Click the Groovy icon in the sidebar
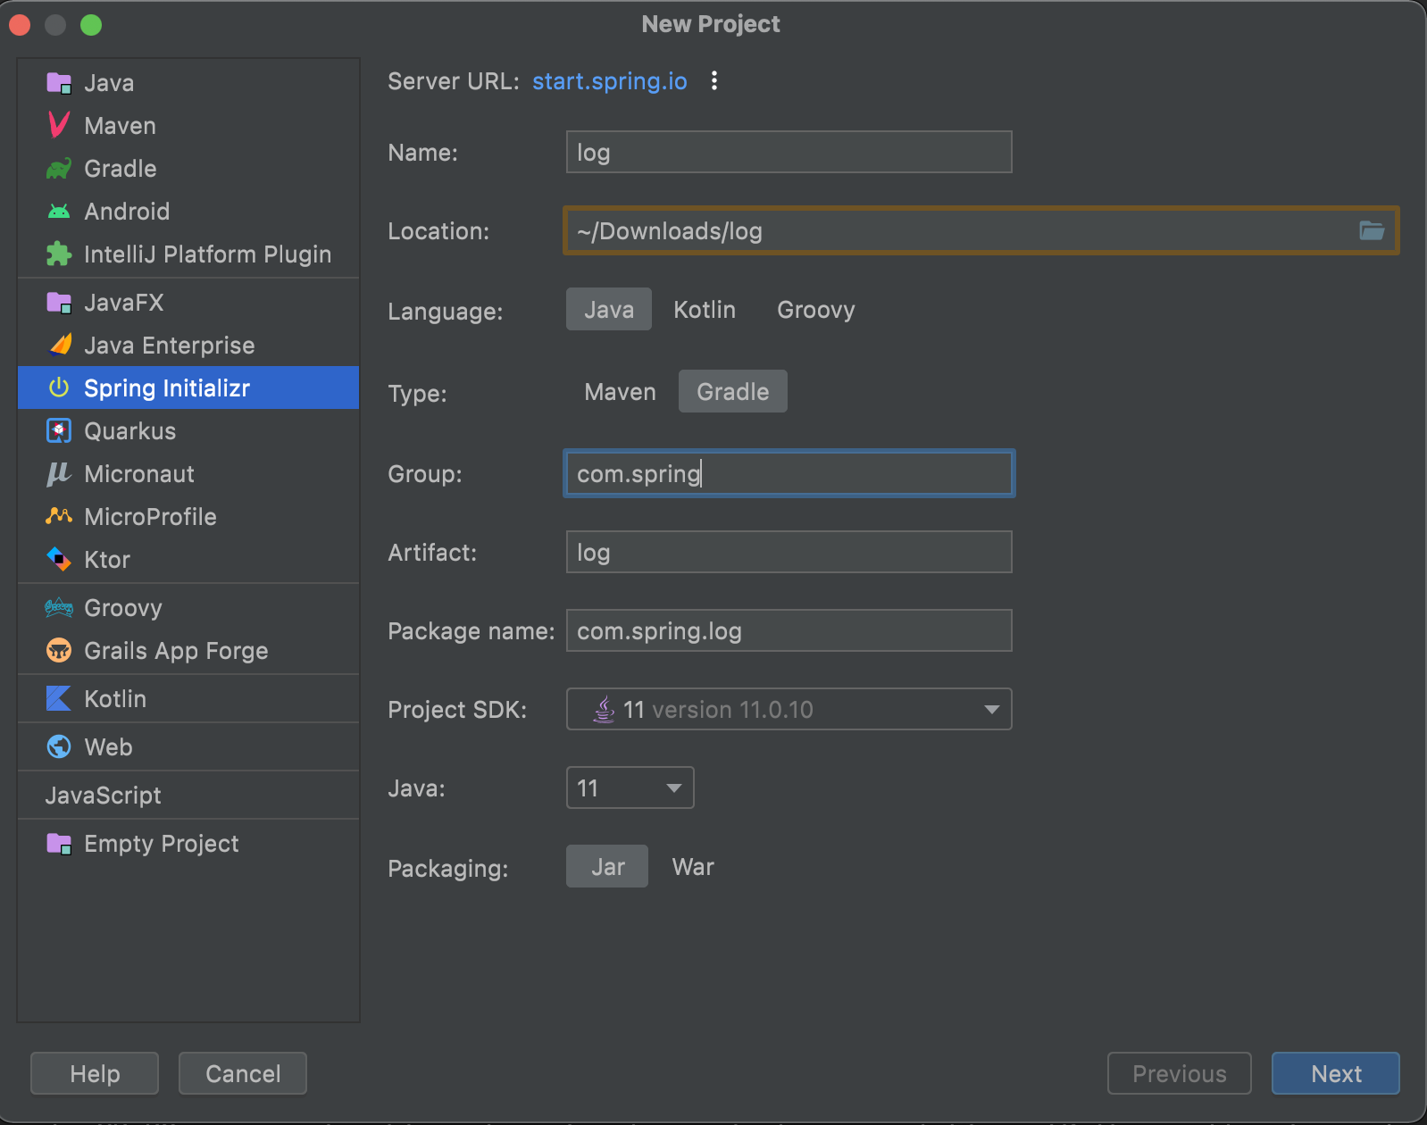 point(59,608)
